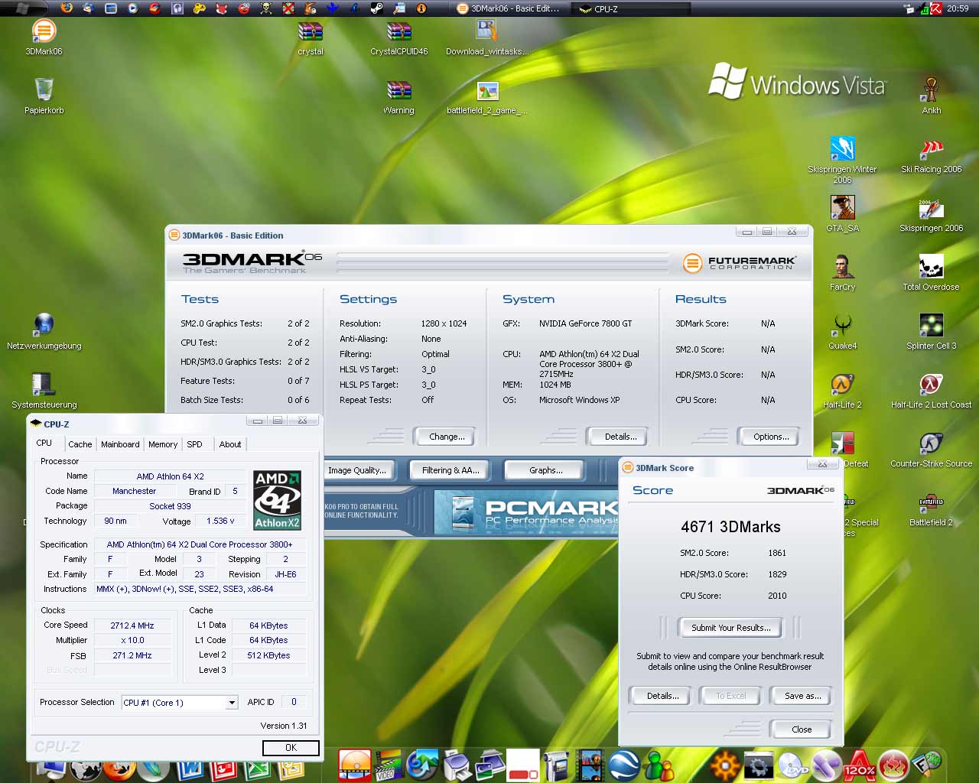Open the printer icon in the dock
Screen dimensions: 979x783
(x=457, y=765)
